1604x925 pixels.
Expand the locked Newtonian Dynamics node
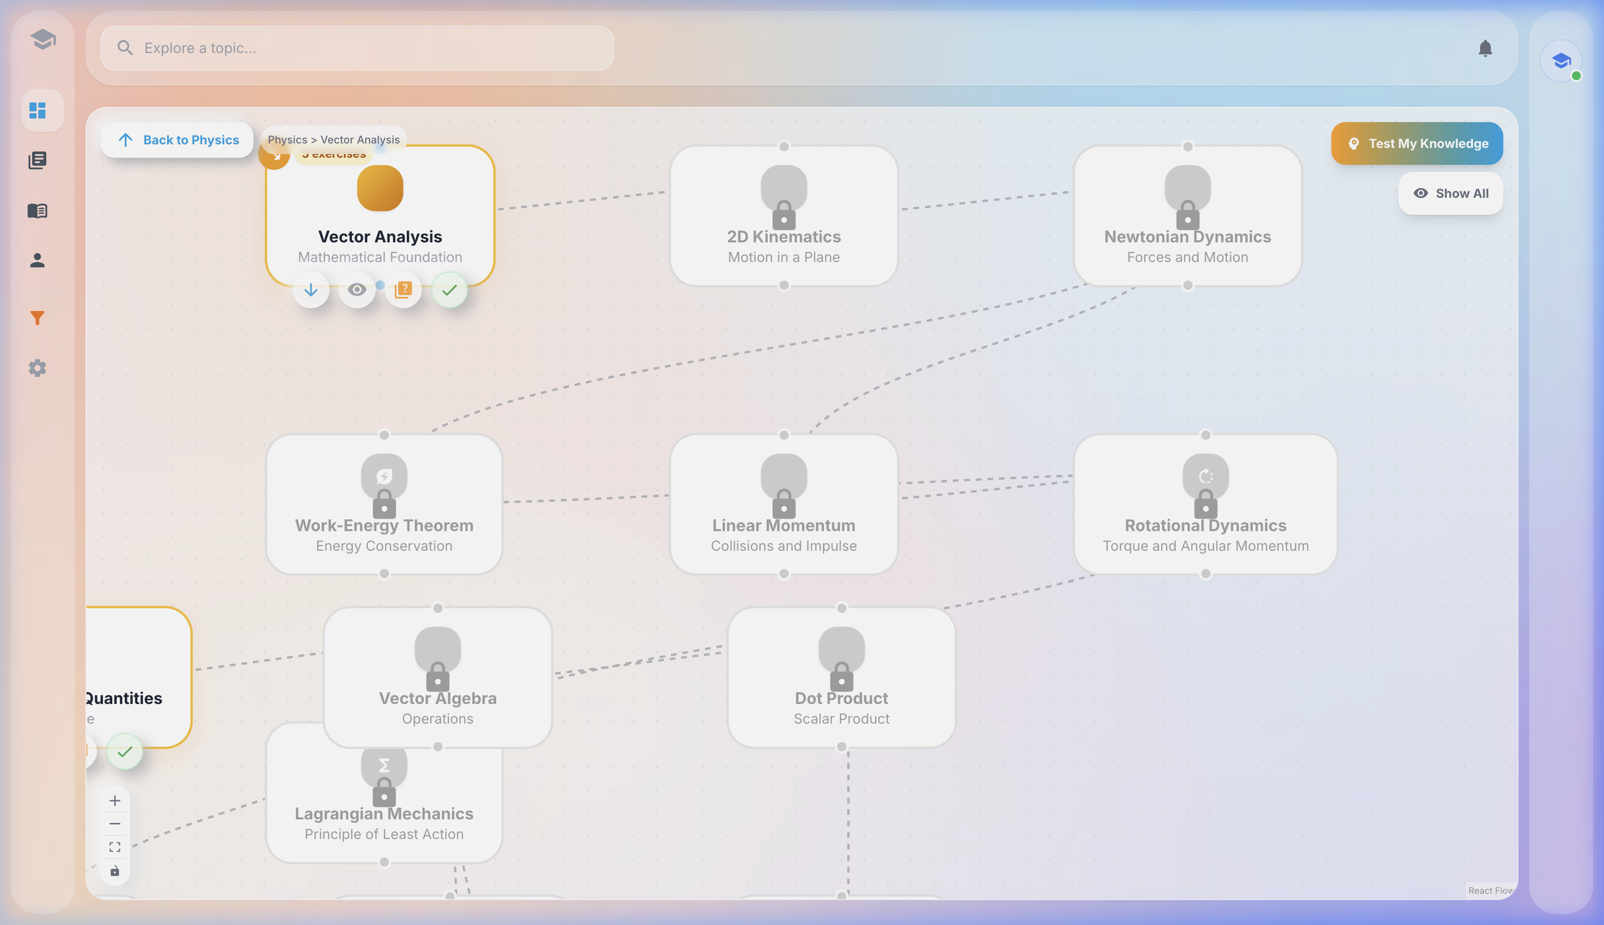coord(1187,216)
